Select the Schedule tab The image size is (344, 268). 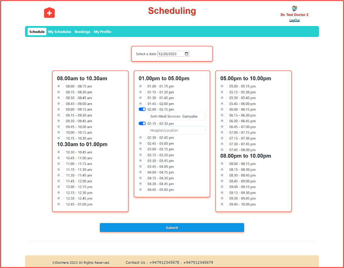click(37, 32)
